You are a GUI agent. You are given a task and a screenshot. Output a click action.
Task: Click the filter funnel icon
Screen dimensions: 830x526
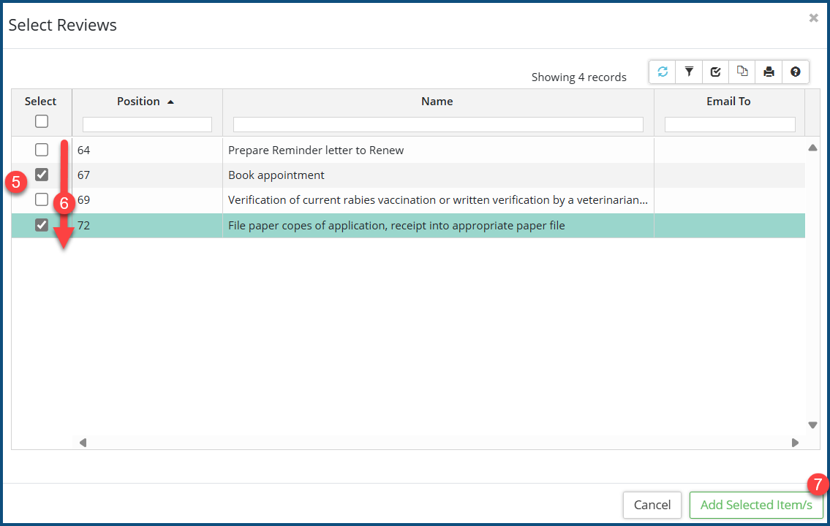click(689, 72)
